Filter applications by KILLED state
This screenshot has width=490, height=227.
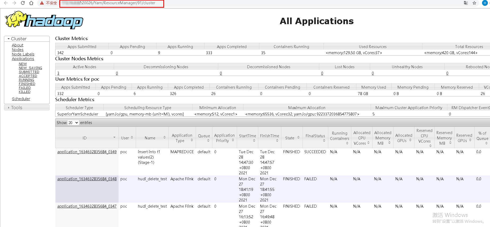25,92
